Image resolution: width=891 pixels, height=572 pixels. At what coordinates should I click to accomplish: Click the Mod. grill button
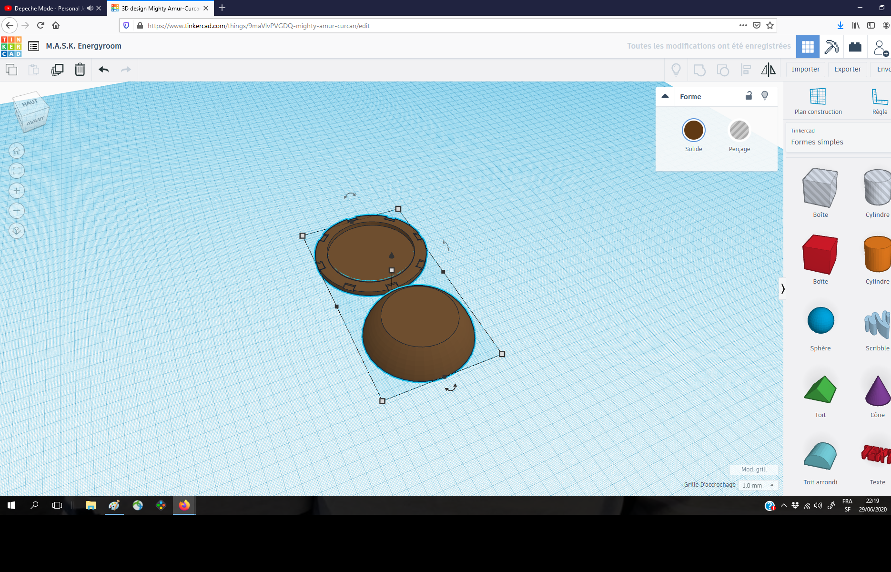(754, 470)
